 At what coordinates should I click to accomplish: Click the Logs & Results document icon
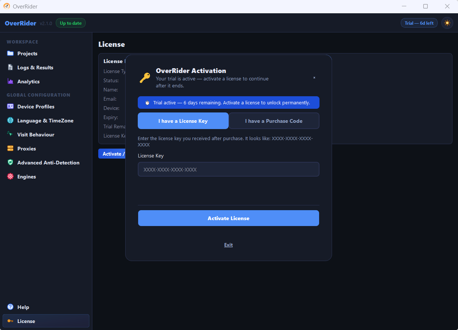tap(10, 67)
